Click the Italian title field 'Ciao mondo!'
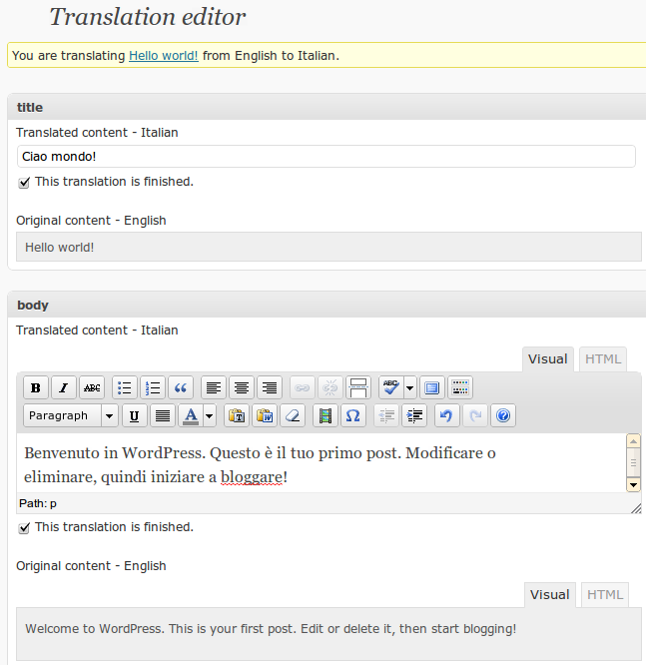646x665 pixels. point(325,157)
